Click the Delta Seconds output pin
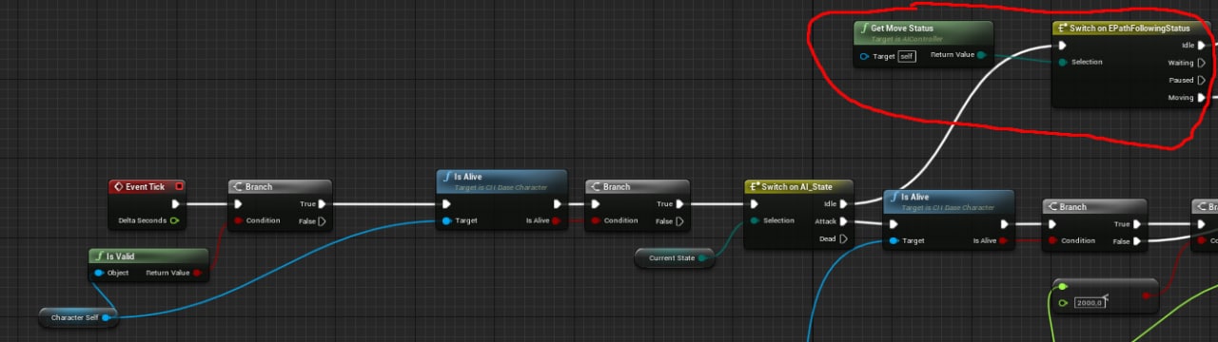Screen dimensions: 1218x342 pyautogui.click(x=175, y=220)
